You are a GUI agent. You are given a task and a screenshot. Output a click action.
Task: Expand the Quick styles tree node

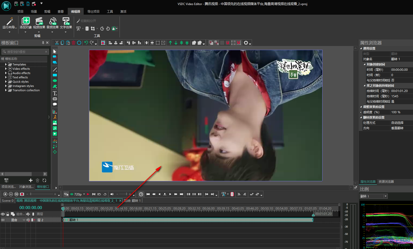6,82
